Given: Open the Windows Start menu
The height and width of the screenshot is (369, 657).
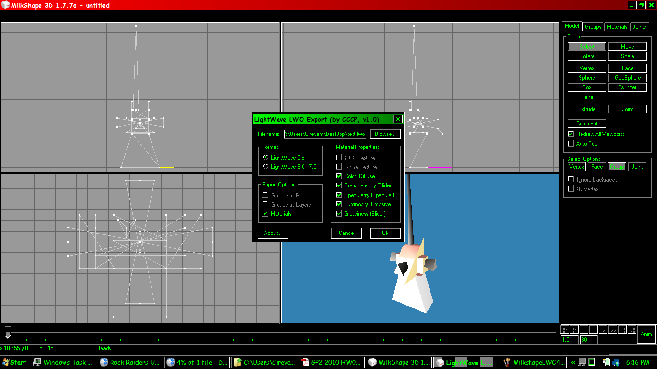Looking at the screenshot, I should (x=15, y=362).
